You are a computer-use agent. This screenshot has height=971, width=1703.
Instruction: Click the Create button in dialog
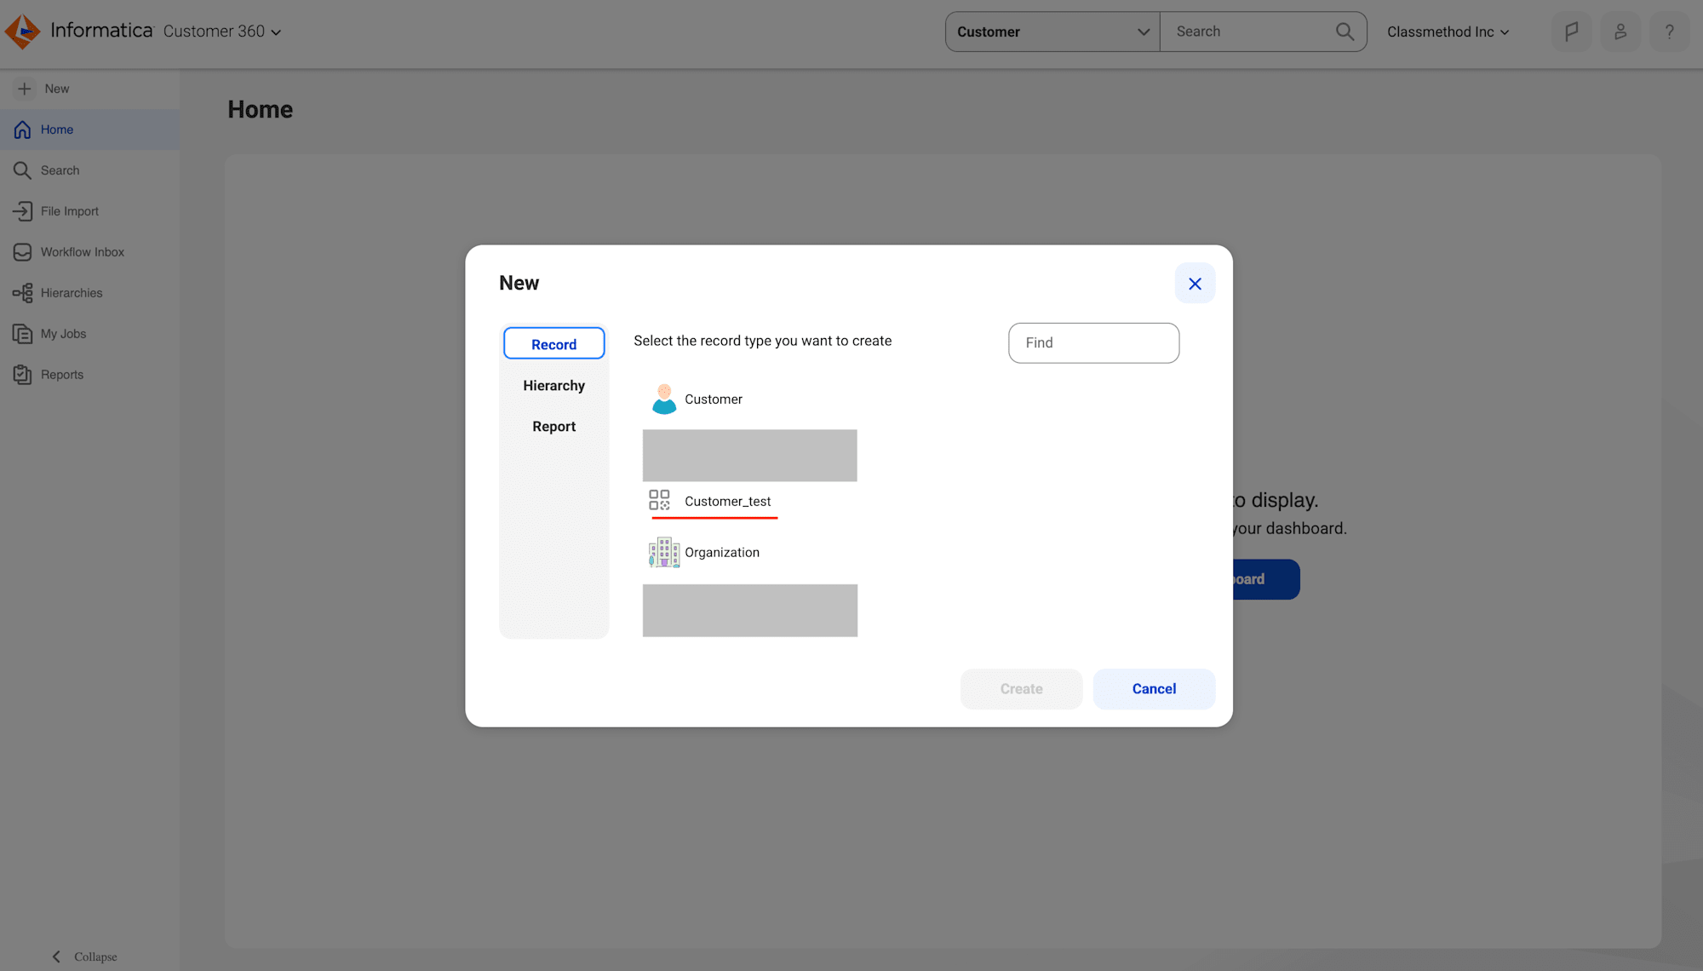1021,688
